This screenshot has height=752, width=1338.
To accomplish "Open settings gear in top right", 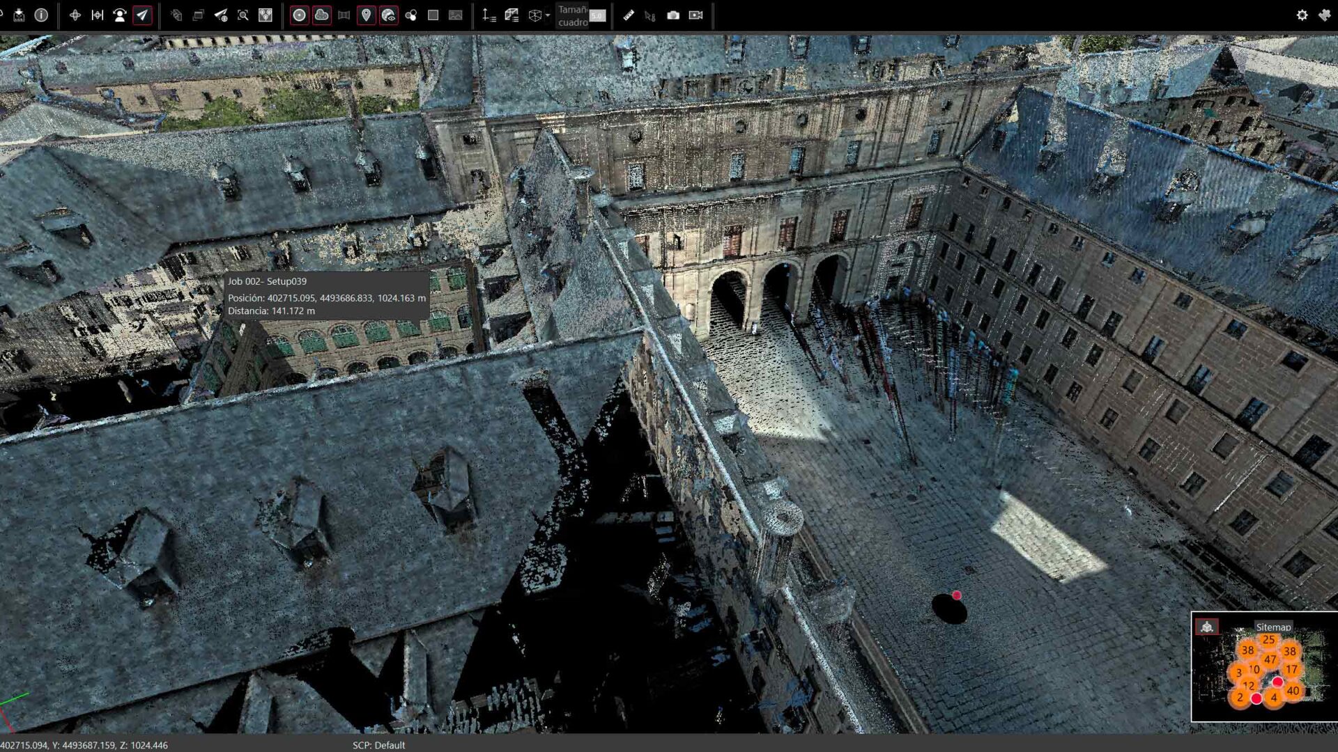I will pyautogui.click(x=1302, y=15).
